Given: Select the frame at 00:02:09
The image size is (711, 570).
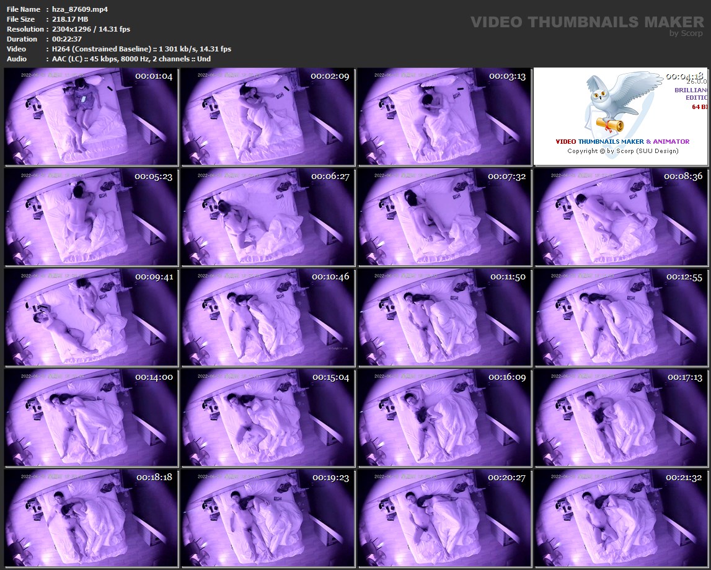Looking at the screenshot, I should tap(268, 116).
